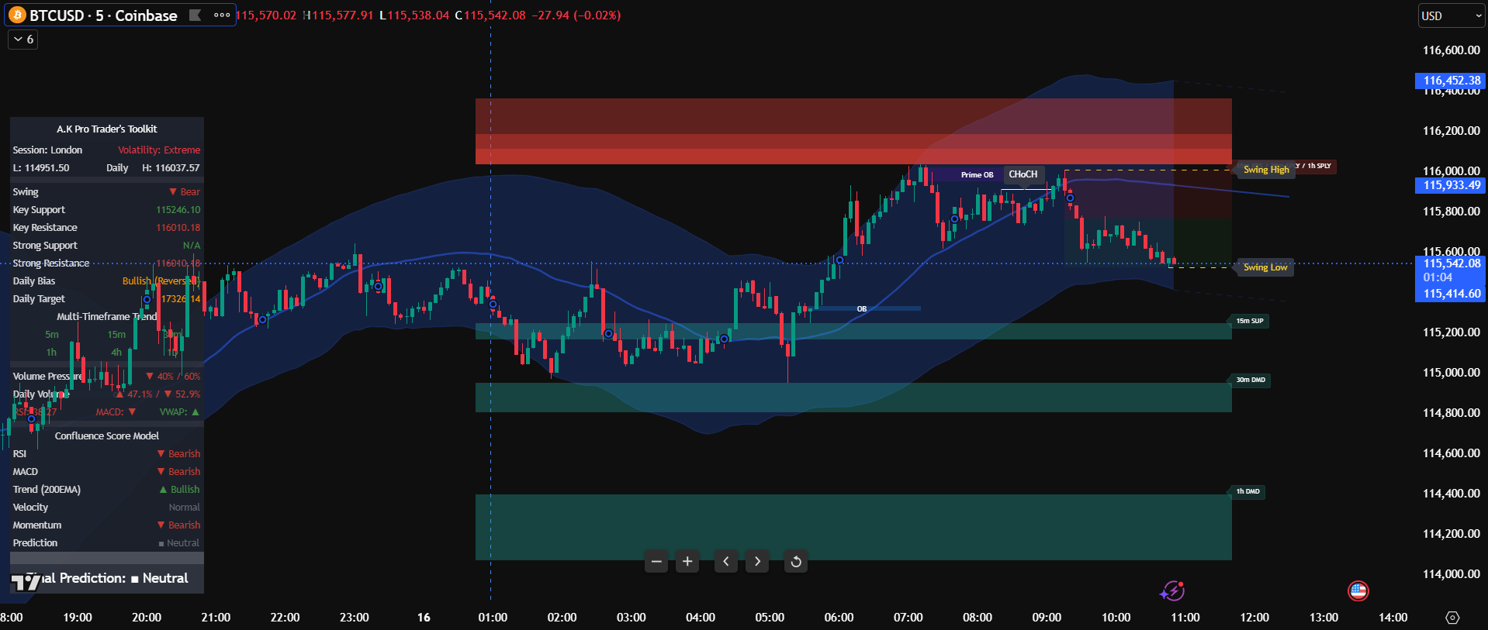This screenshot has width=1488, height=630.
Task: Click the Daily H: 116037.57 value
Action: (171, 168)
